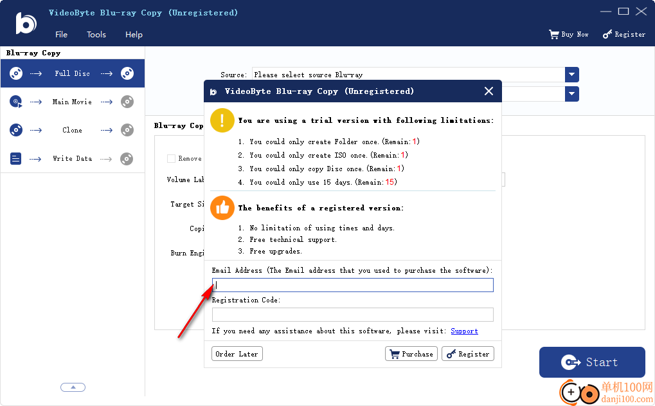Click the Register button in dialog
Image resolution: width=655 pixels, height=406 pixels.
click(x=468, y=354)
